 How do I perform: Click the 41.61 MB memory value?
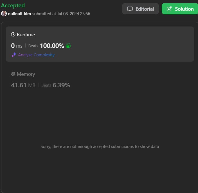pyautogui.click(x=23, y=85)
